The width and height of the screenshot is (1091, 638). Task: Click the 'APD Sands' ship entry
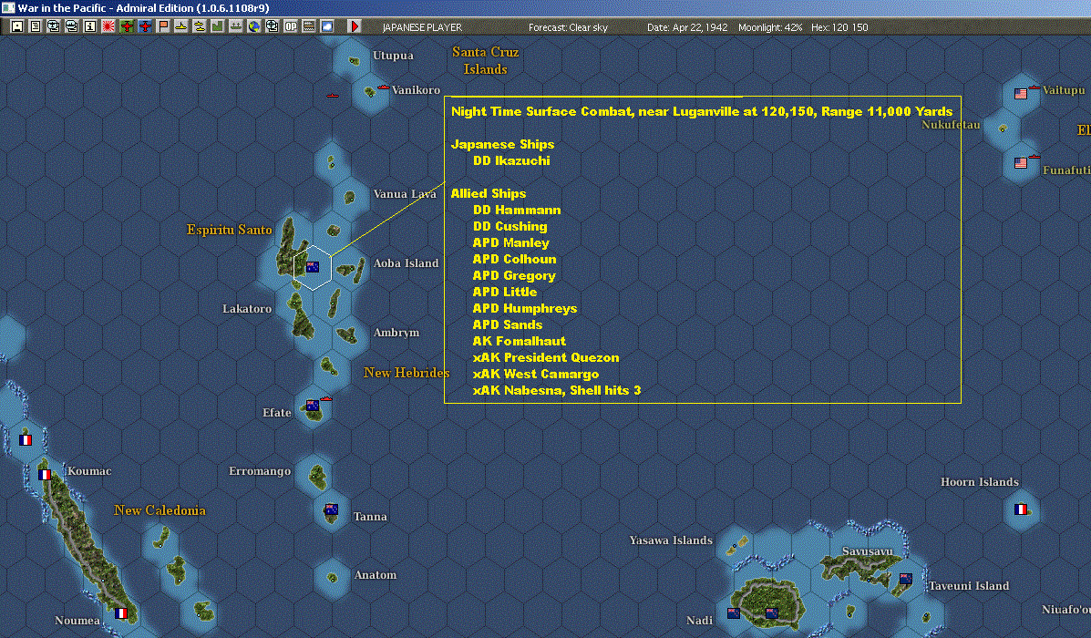pyautogui.click(x=508, y=324)
